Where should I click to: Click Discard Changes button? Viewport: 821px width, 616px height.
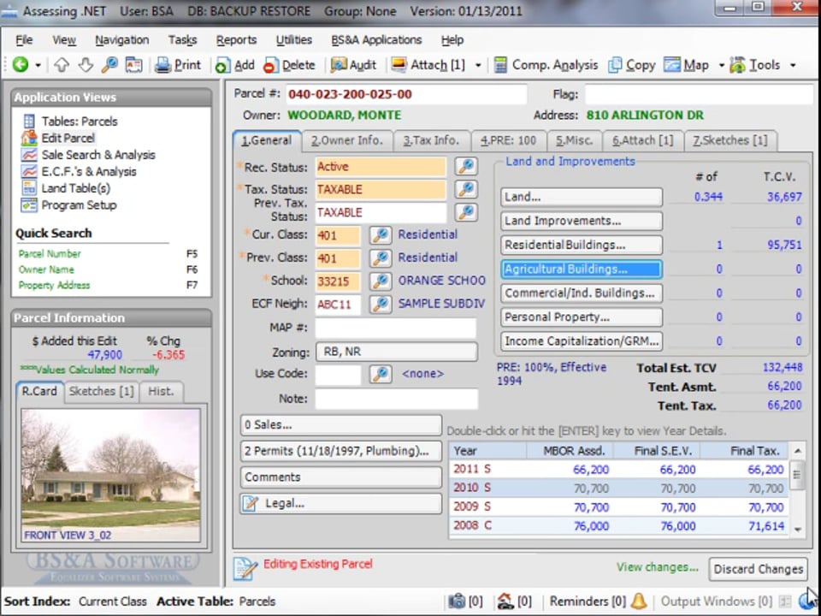tap(759, 569)
